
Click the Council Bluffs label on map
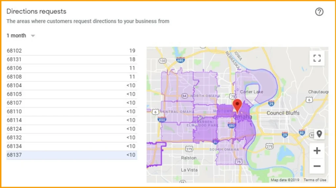tap(283, 113)
